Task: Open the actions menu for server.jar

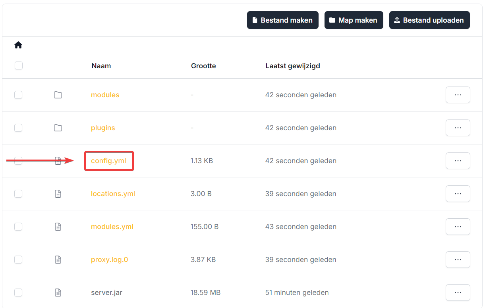Action: (458, 293)
